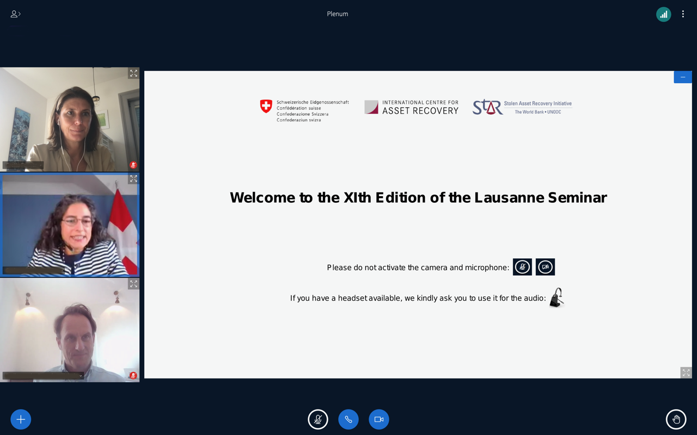This screenshot has height=435, width=697.
Task: Open the plus actions button
Action: [21, 419]
